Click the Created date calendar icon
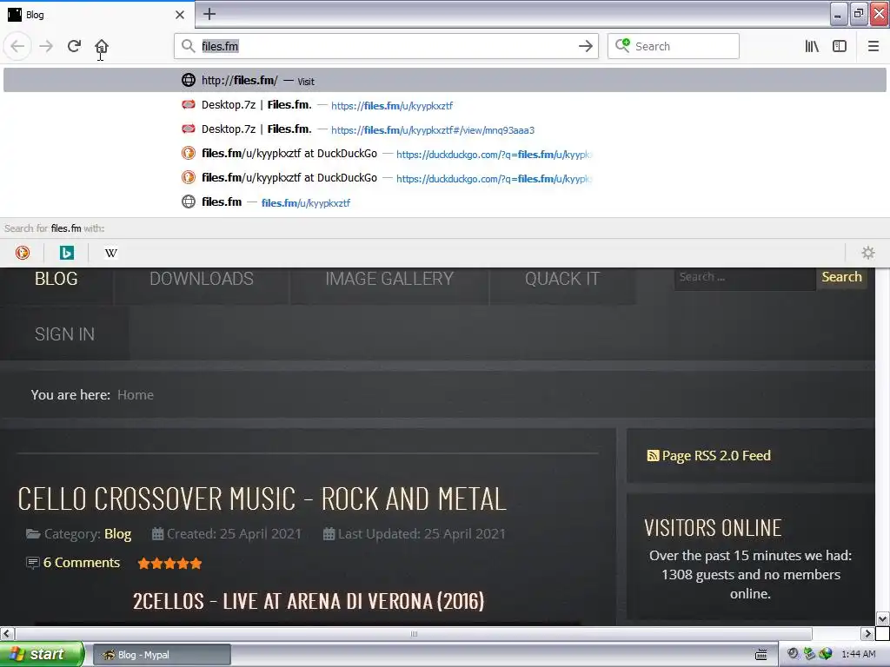The height and width of the screenshot is (667, 890). [x=157, y=534]
